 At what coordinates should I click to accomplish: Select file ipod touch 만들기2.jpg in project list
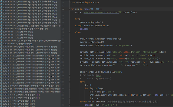[x=30, y=5]
